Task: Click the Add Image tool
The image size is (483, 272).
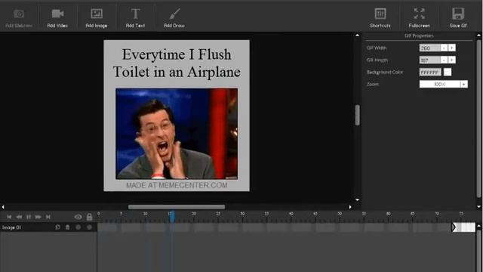Action: click(x=97, y=18)
